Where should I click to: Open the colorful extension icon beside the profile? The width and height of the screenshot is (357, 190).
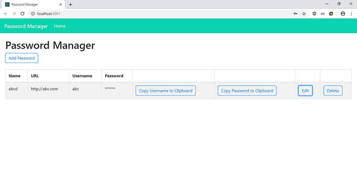click(331, 13)
